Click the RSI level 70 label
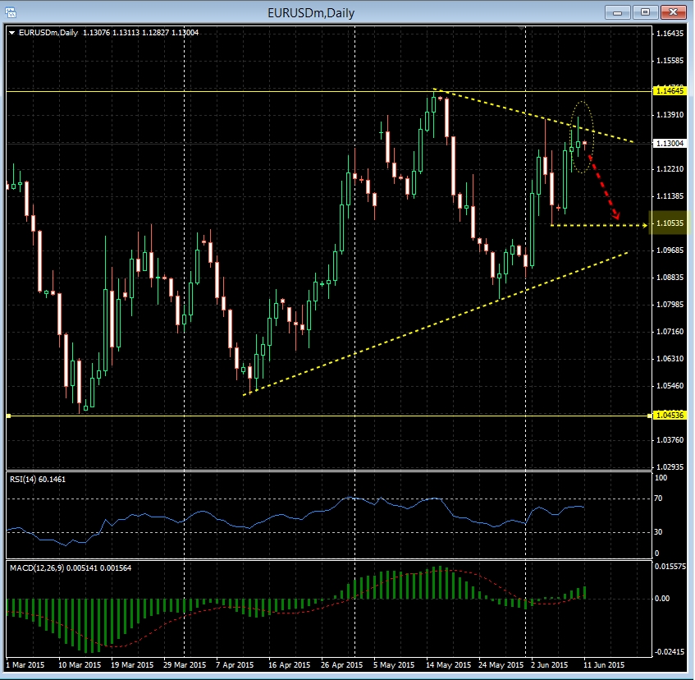695x680 pixels. (659, 499)
